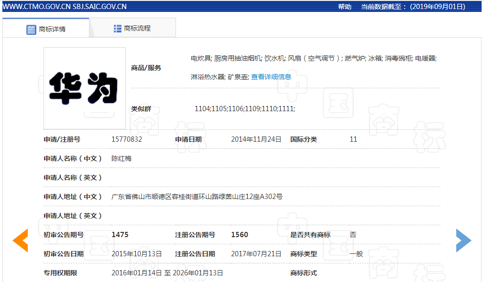The width and height of the screenshot is (484, 282).
Task: Switch to the 商标流程 tab
Action: tap(132, 28)
